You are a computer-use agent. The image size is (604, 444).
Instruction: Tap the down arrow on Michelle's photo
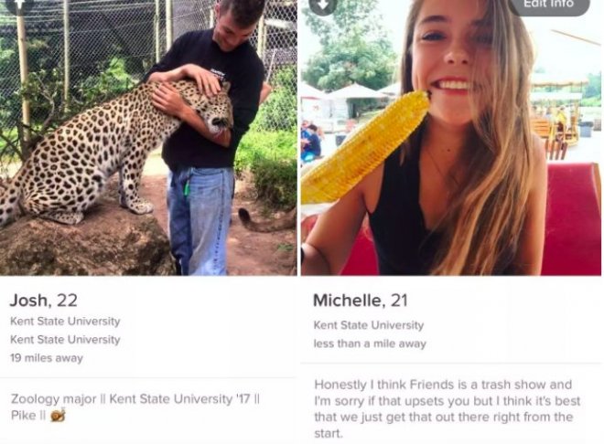pos(323,5)
